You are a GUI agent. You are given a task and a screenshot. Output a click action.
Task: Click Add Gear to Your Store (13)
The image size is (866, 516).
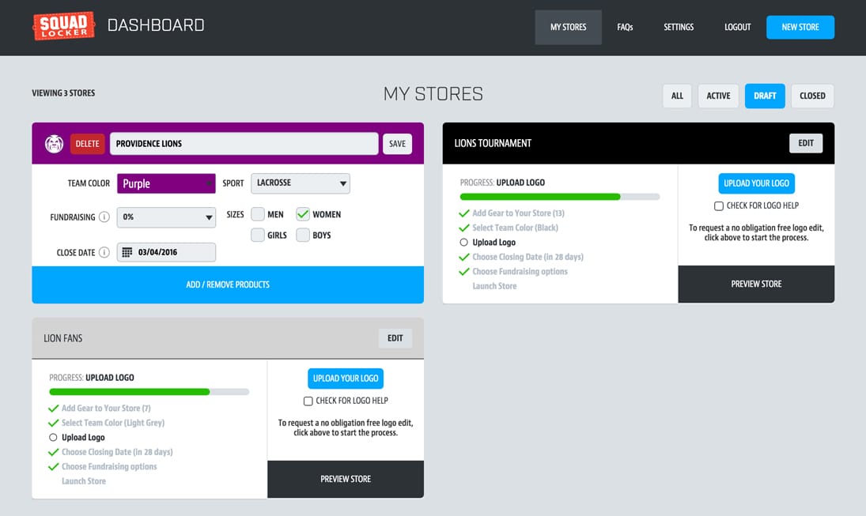point(518,213)
